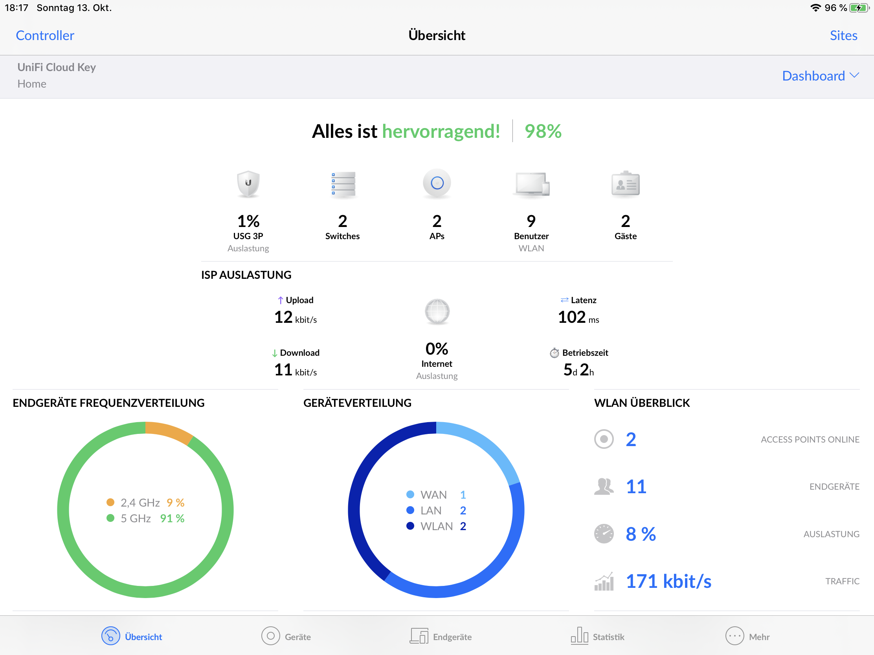The width and height of the screenshot is (874, 655).
Task: Expand the Dashboard dropdown
Action: tap(820, 76)
